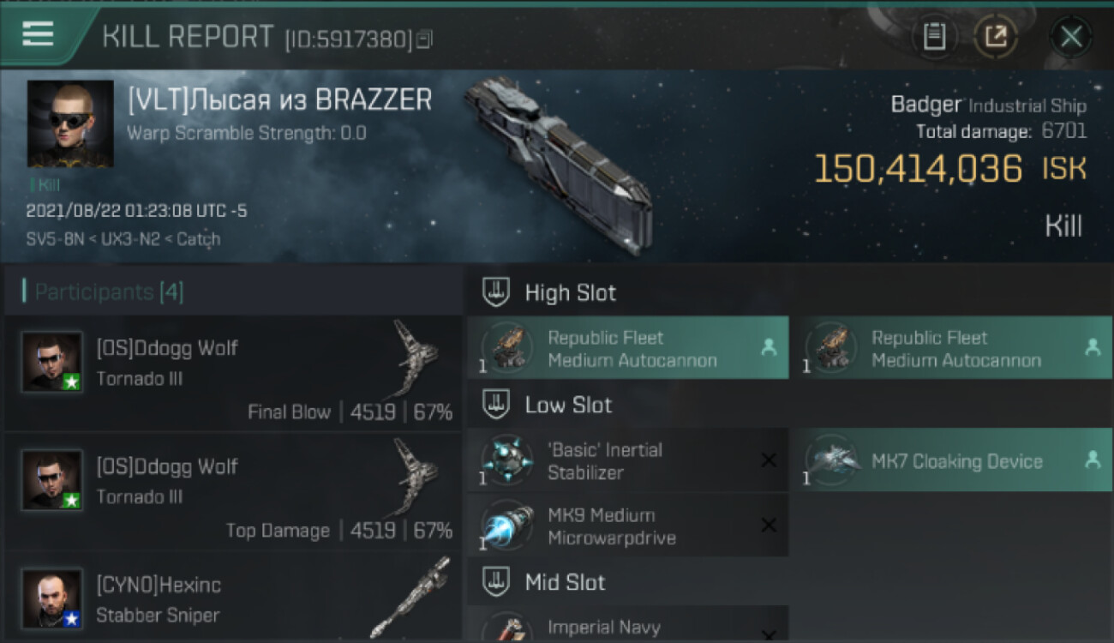Open the hamburger menu
The width and height of the screenshot is (1114, 643).
pos(38,34)
